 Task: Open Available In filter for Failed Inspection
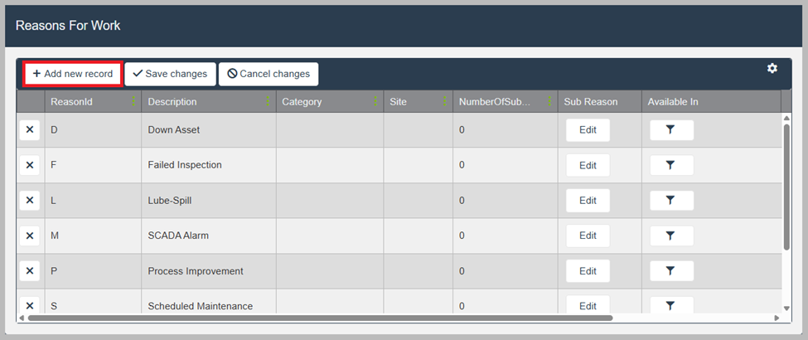tap(670, 165)
